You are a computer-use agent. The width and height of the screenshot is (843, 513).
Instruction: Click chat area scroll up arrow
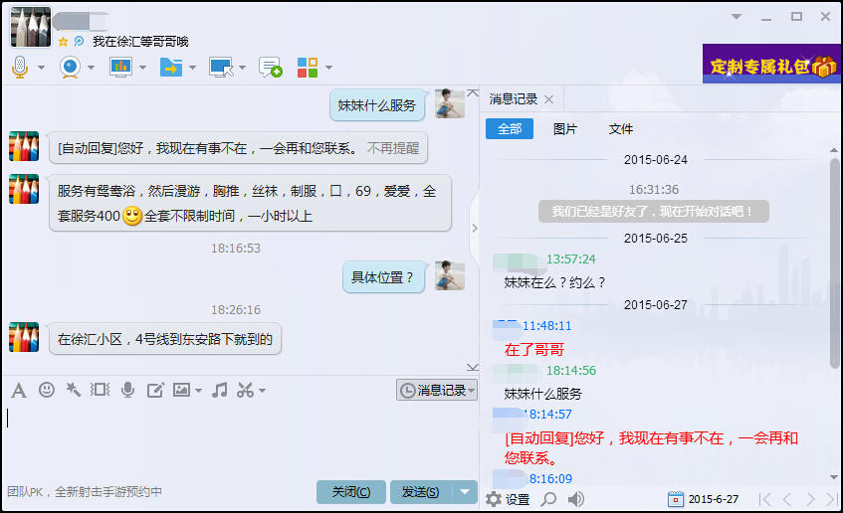pos(473,92)
